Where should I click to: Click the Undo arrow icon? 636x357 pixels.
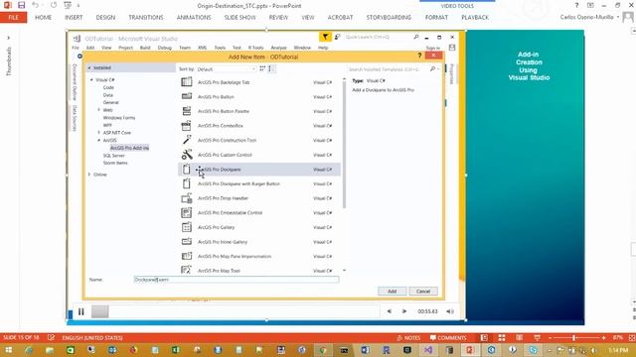click(36, 5)
